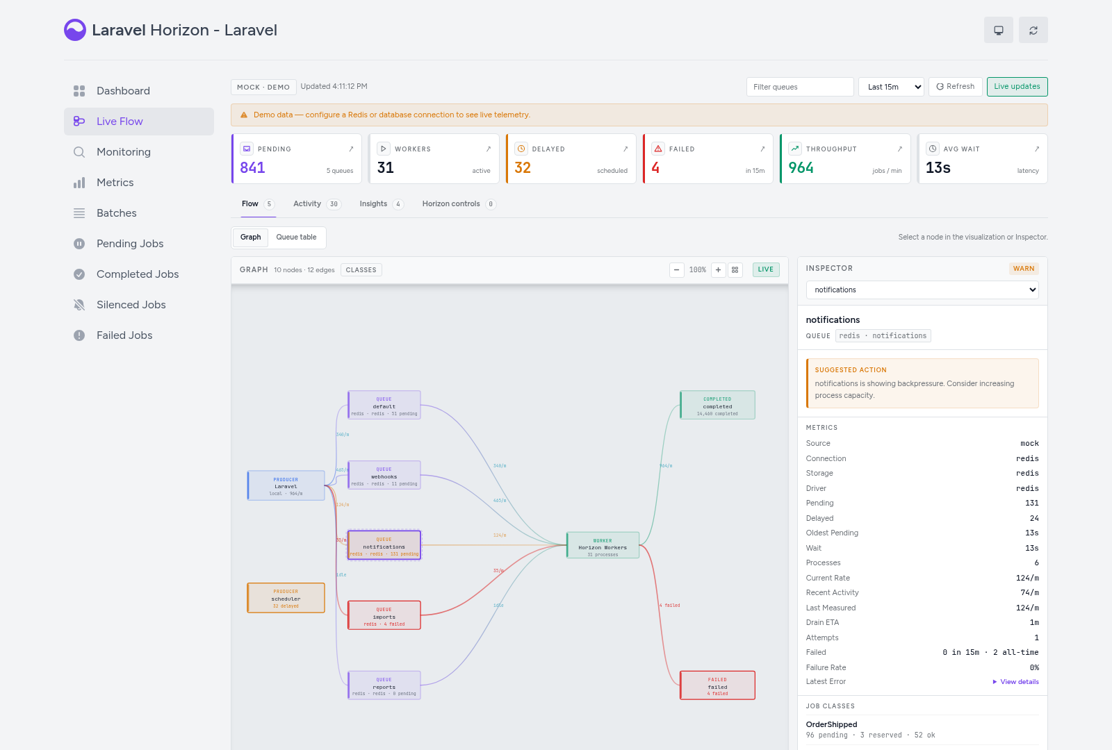The height and width of the screenshot is (750, 1112).
Task: Toggle the LIVE graph indicator
Action: [x=766, y=269]
